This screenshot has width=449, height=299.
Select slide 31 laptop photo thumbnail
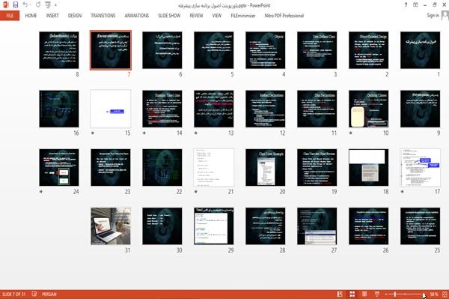pos(111,226)
